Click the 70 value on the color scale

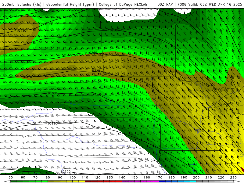point(35,178)
